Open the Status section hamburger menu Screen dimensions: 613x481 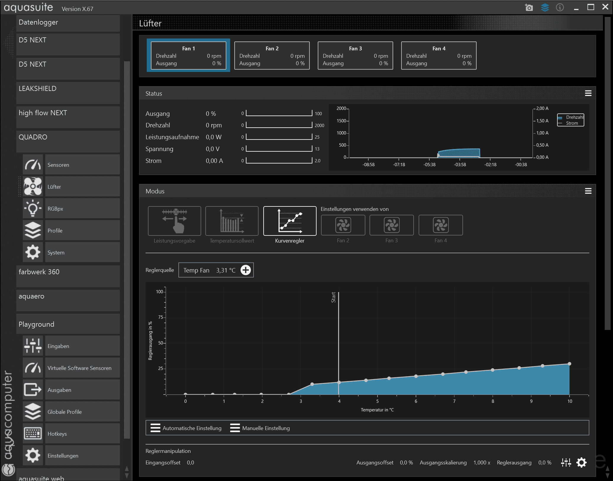click(x=588, y=93)
